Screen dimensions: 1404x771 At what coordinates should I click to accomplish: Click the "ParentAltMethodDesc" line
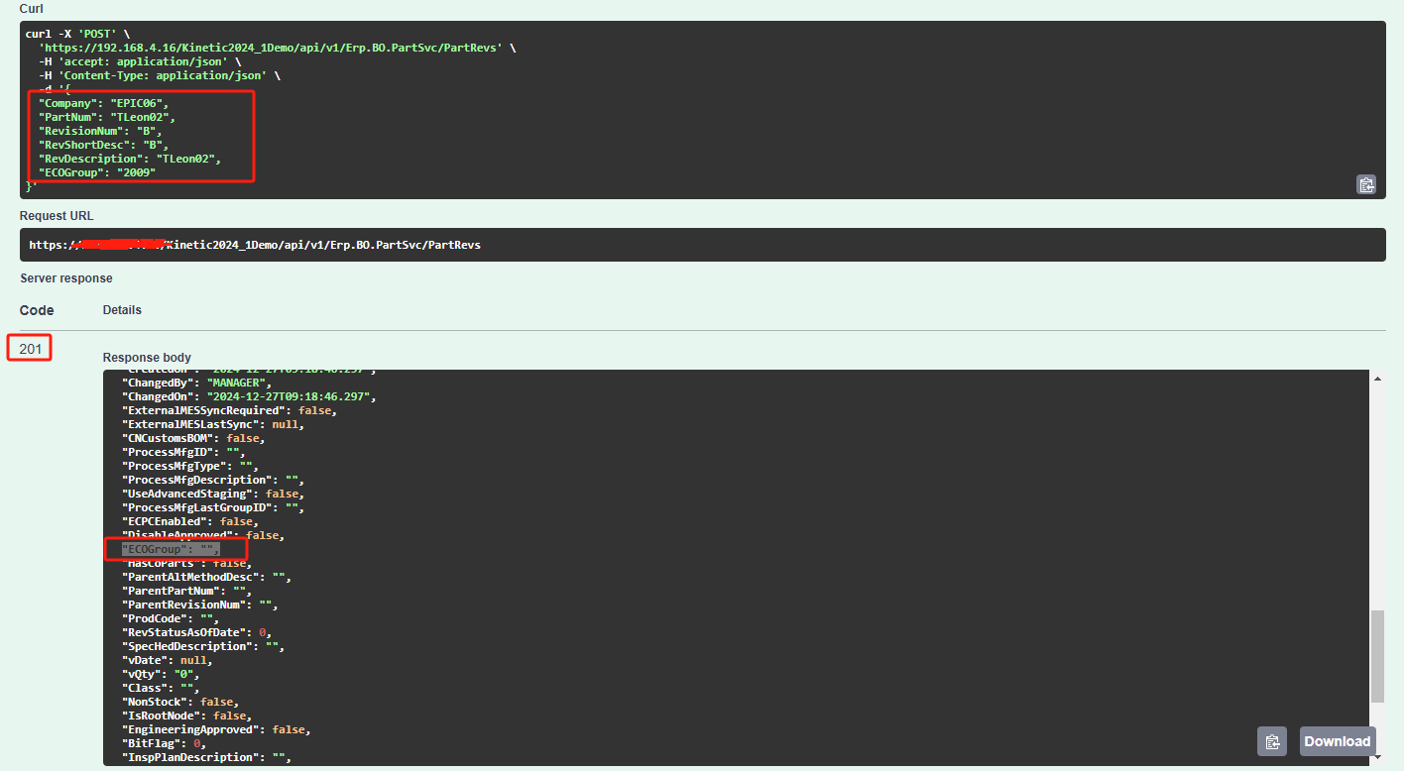tap(206, 577)
